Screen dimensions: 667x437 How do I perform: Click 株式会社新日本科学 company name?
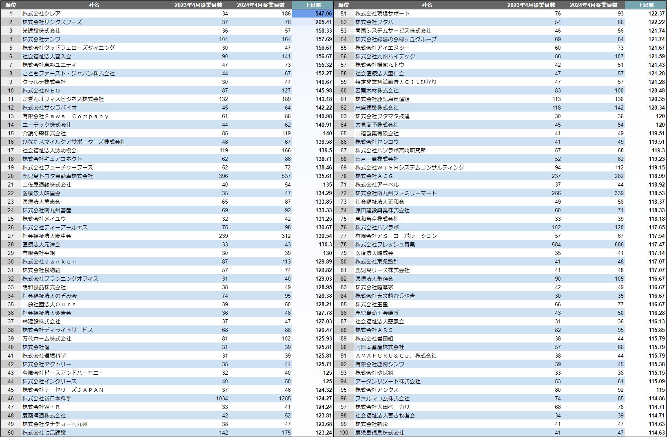47,398
